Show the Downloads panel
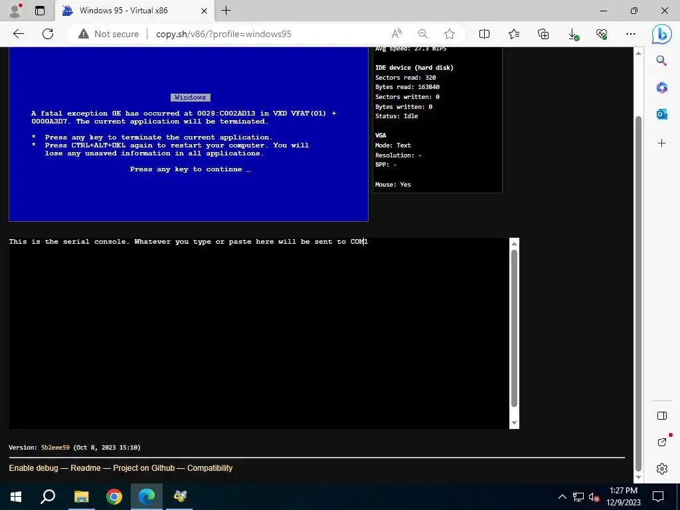Screen dimensions: 680x510 click(x=573, y=34)
